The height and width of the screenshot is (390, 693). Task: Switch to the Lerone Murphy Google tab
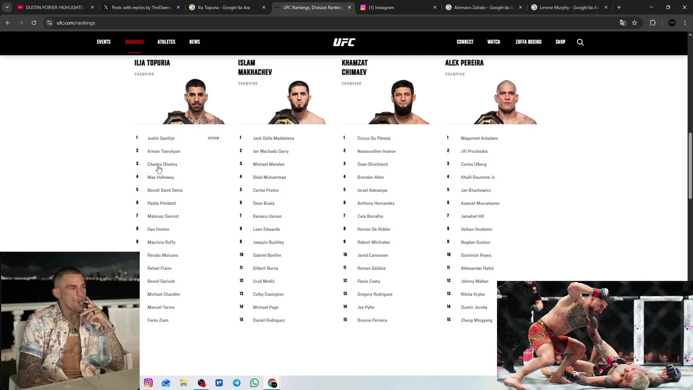[x=568, y=8]
